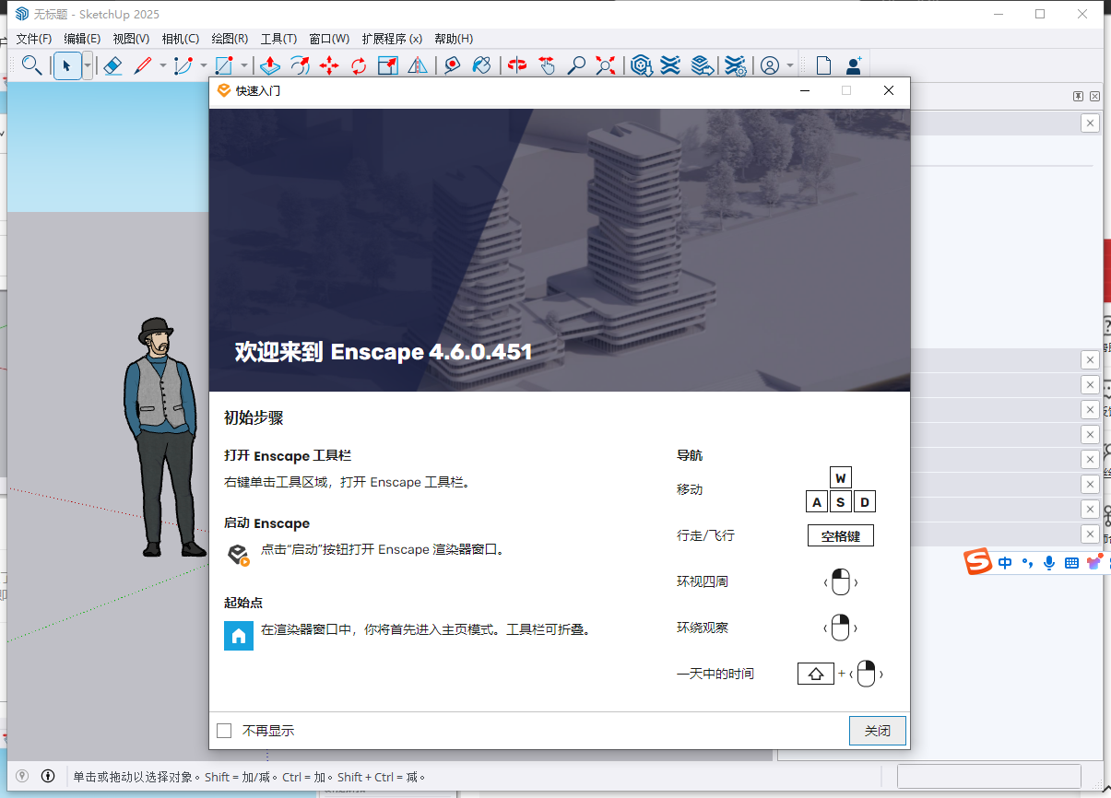Open the account icon dropdown menu
The width and height of the screenshot is (1111, 798).
(788, 65)
